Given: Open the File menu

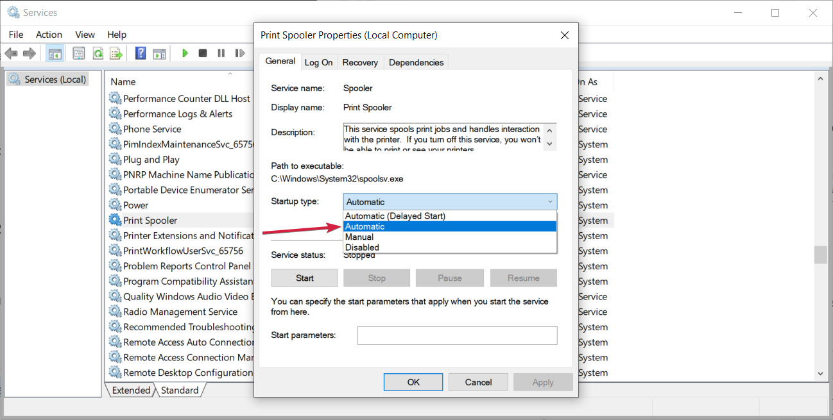Looking at the screenshot, I should pos(16,35).
